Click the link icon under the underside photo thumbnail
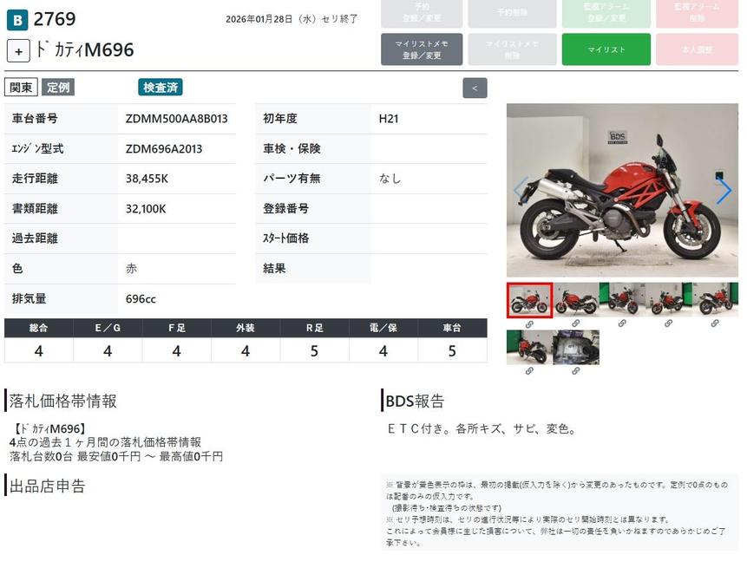 click(576, 371)
